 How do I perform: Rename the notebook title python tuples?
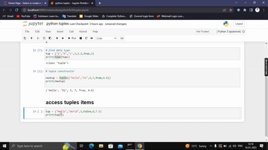point(57,24)
